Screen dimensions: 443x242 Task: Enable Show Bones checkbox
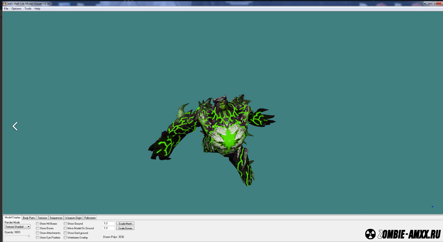coord(37,228)
